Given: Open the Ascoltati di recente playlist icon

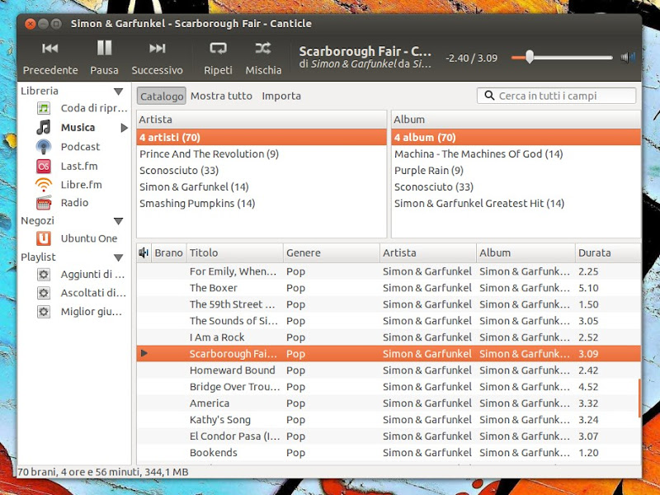Looking at the screenshot, I should pos(44,293).
